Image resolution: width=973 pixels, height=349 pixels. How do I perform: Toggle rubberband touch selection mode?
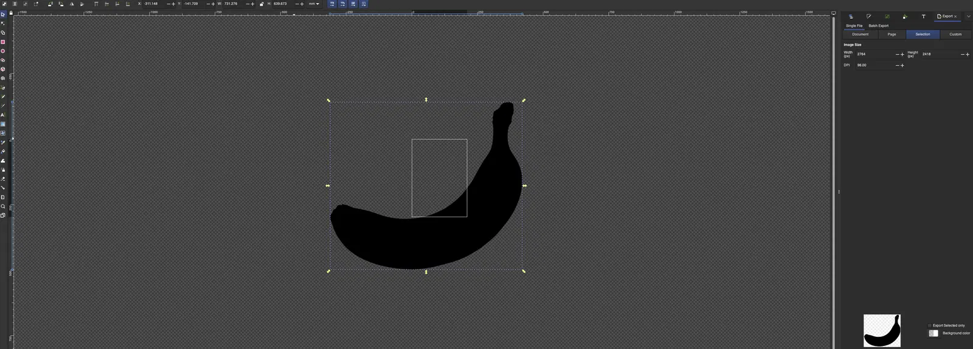(36, 4)
